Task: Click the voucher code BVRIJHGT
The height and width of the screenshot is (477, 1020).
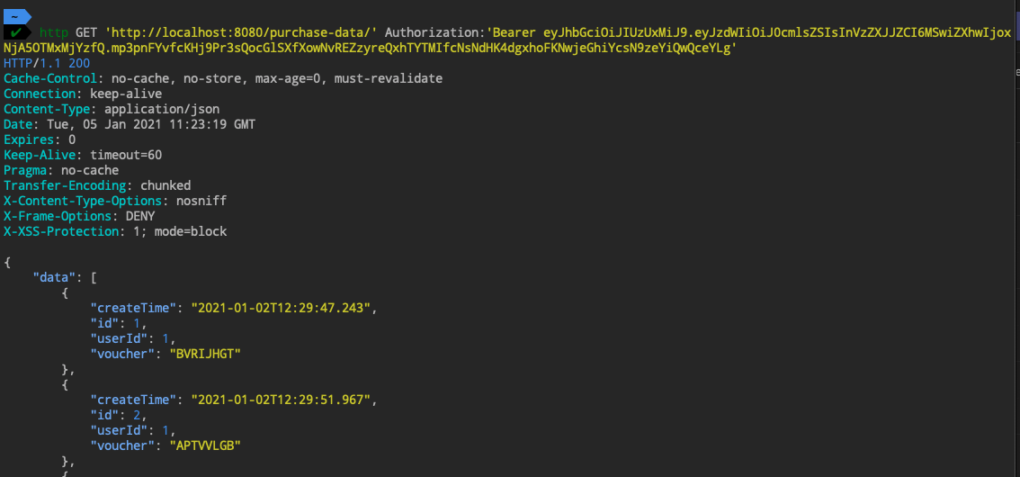Action: (x=207, y=355)
